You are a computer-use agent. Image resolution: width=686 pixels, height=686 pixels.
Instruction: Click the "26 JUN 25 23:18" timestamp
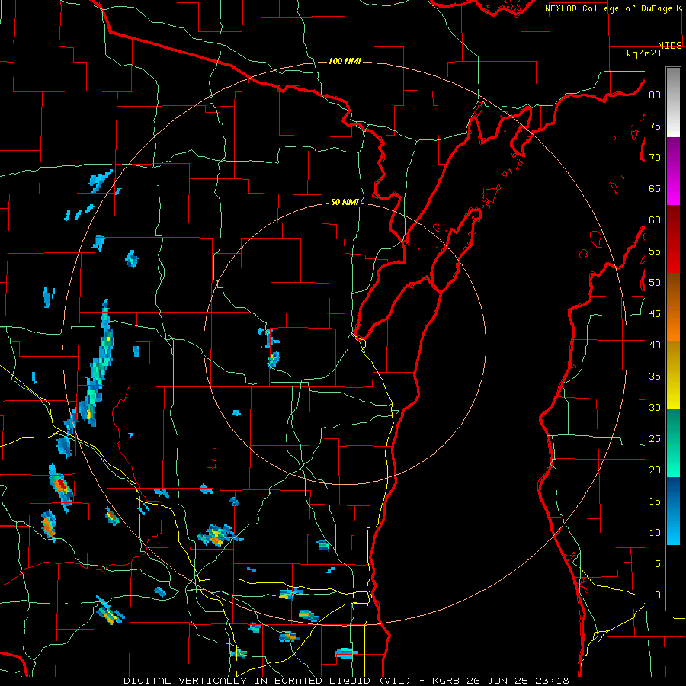[518, 681]
